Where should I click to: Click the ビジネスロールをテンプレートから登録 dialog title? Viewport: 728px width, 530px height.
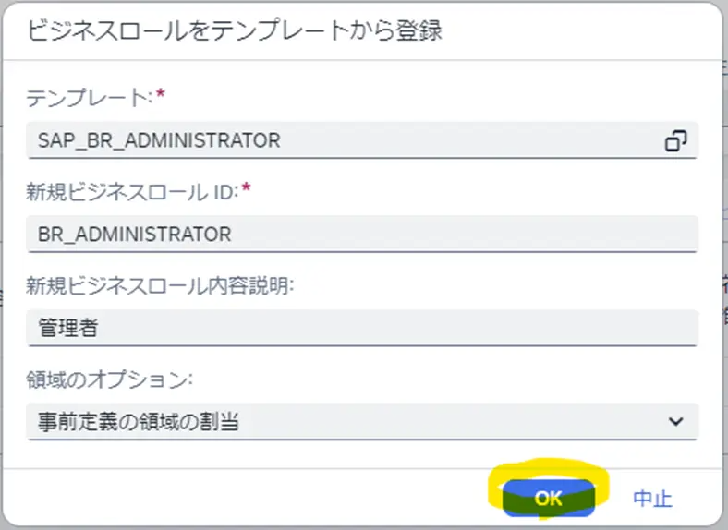[235, 30]
